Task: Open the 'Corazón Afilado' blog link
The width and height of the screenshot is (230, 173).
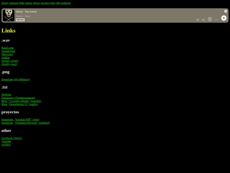Action: [21, 101]
